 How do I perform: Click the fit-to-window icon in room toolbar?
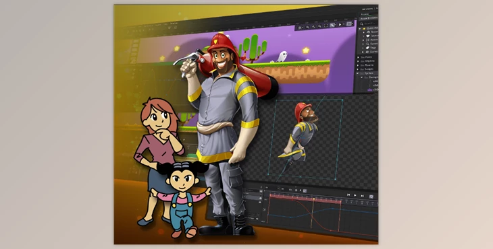(326, 26)
